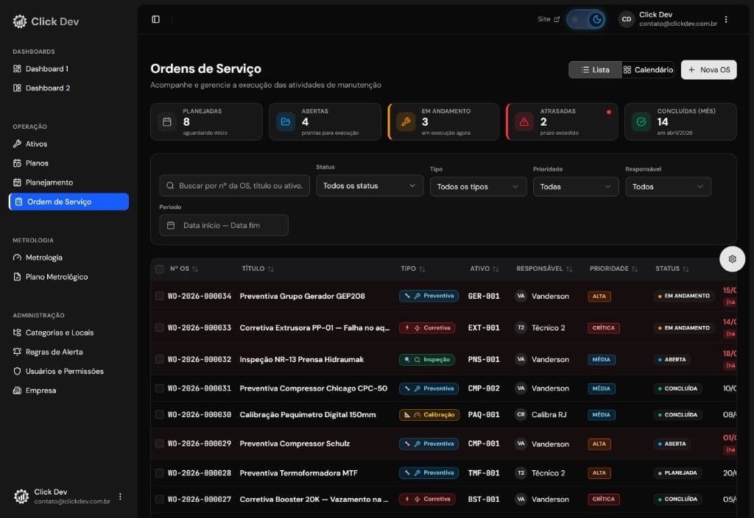Click the Abertas folder card icon
The image size is (754, 518).
pos(285,122)
